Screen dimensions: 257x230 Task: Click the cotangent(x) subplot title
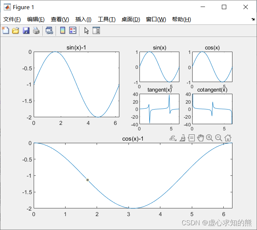pos(212,90)
